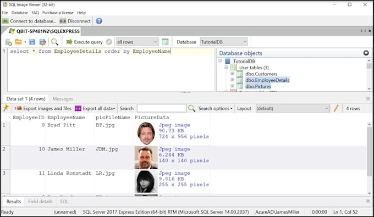Click the EmployeeName column header
Viewport: 374px width, 217px height.
[66, 118]
